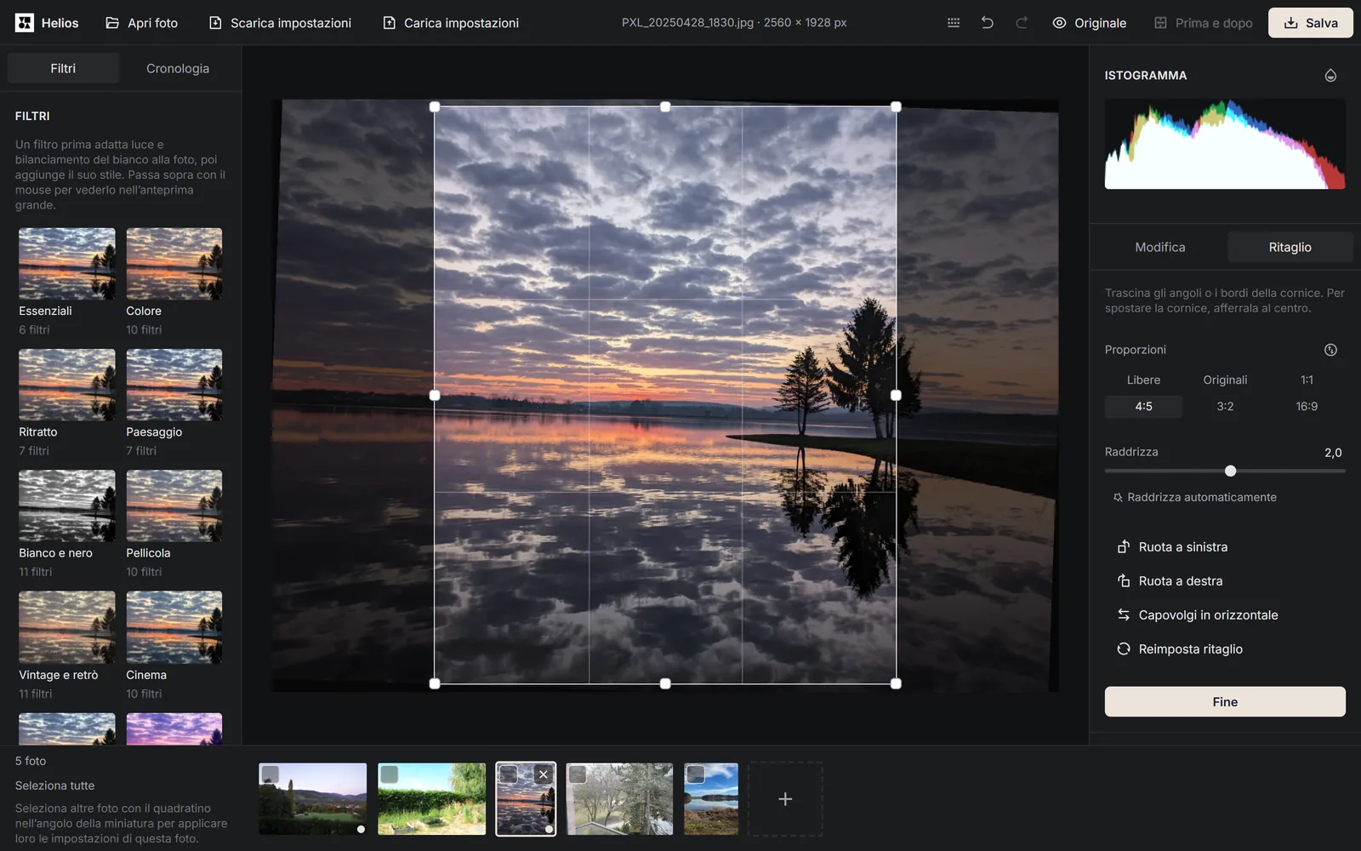Screen dimensions: 1361x851
Task: Add a photo with the plus tile
Action: coord(785,798)
